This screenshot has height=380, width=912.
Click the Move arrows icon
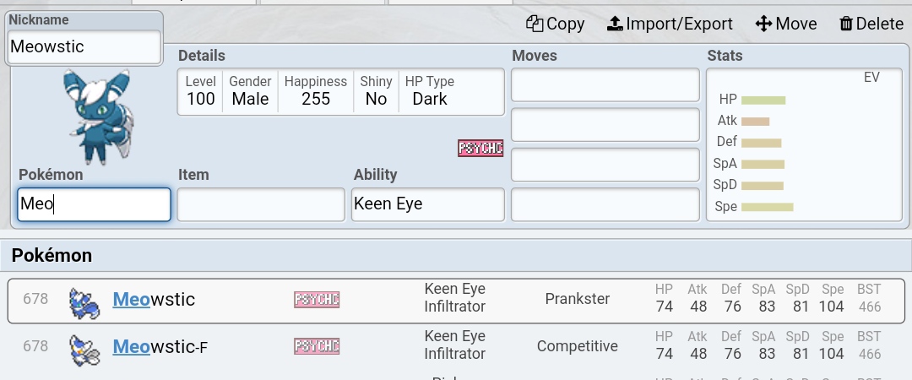click(763, 24)
